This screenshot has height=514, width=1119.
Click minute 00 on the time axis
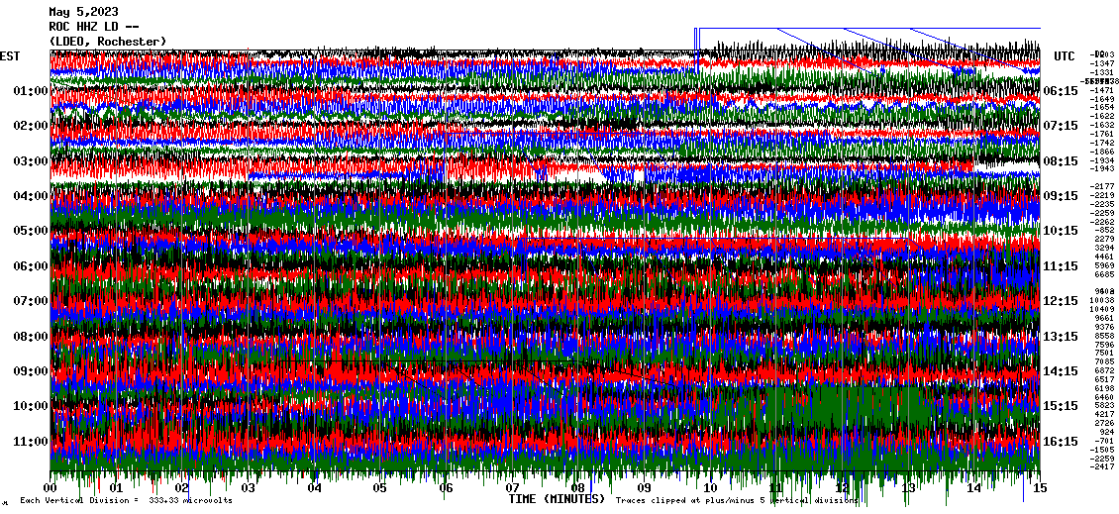[51, 488]
